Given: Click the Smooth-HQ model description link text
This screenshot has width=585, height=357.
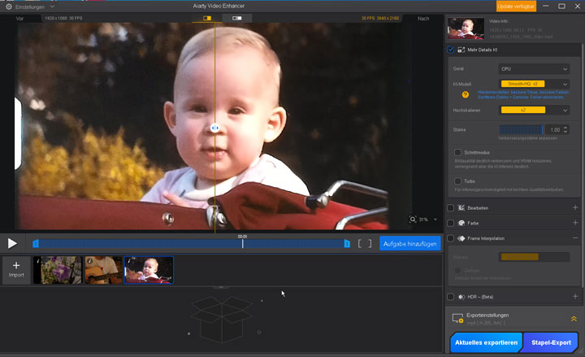Looking at the screenshot, I should point(523,94).
